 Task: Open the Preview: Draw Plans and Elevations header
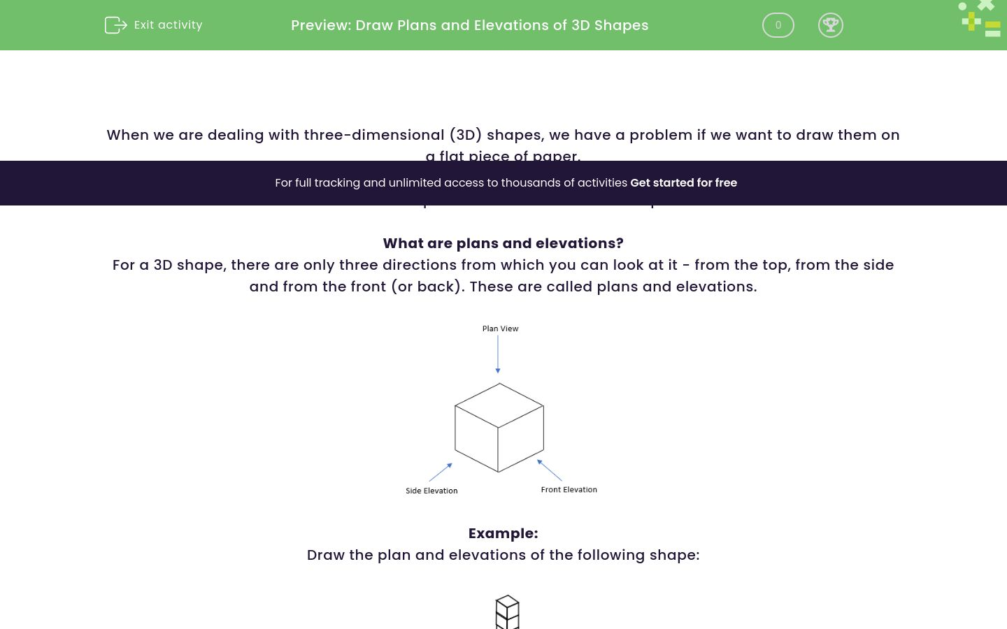[470, 25]
